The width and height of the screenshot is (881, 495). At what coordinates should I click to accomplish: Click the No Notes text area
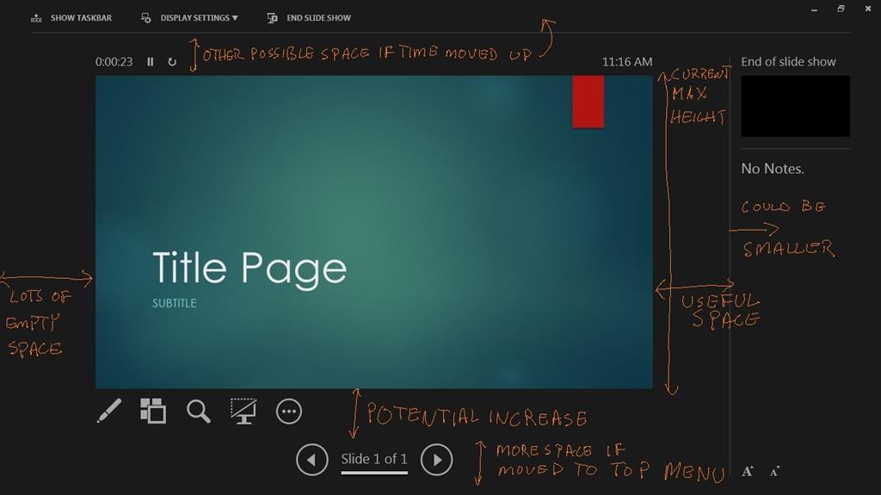[772, 169]
